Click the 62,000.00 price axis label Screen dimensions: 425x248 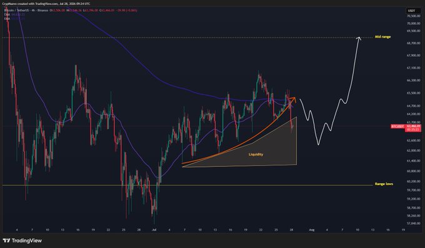[413, 151]
